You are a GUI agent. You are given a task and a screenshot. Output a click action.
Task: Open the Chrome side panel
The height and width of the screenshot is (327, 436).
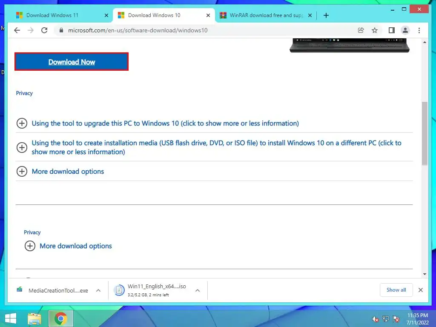point(392,30)
